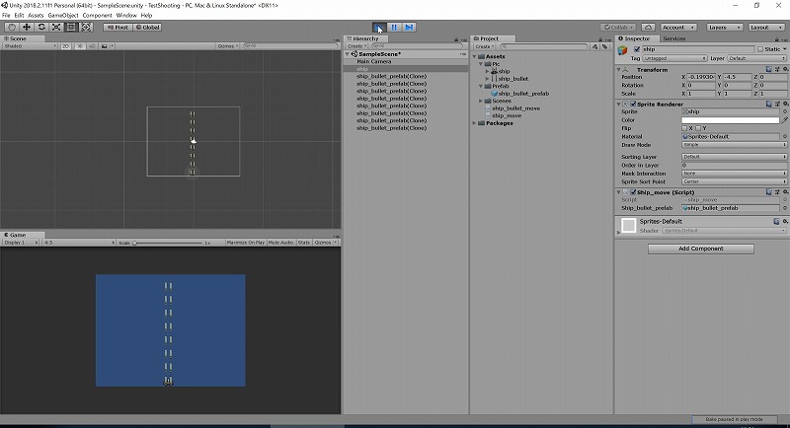The image size is (790, 428).
Task: Open Ship_move script gear menu
Action: pos(785,192)
